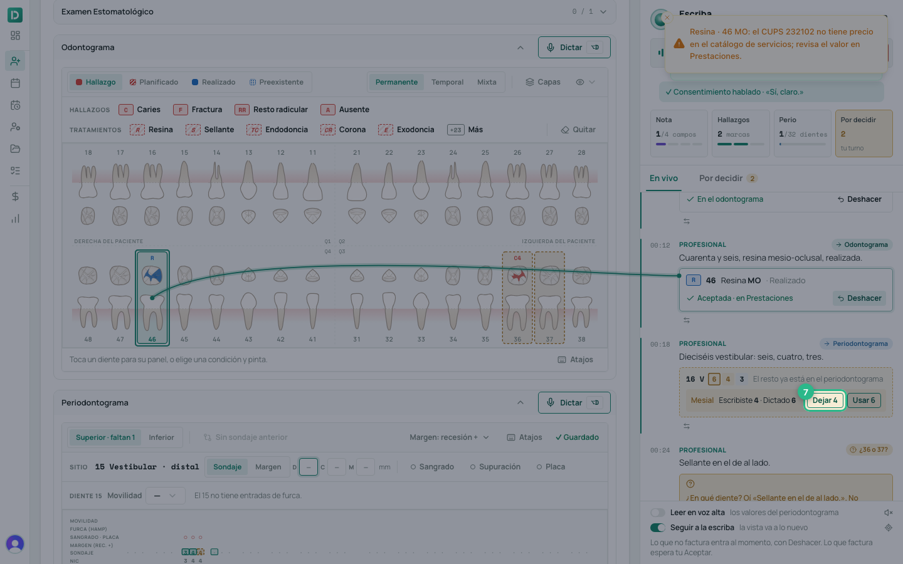Disable Seguir a la escriba switch
Viewport: 903px width, 564px height.
(658, 528)
